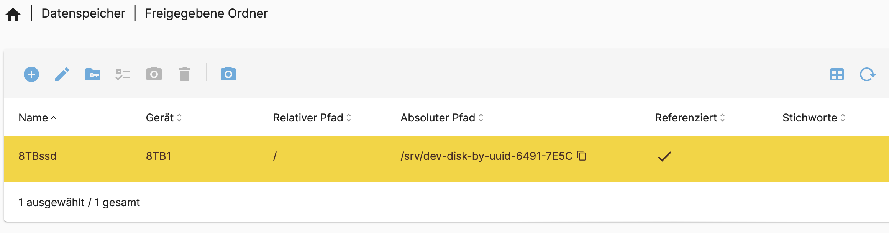Click the blue snapshots camera icon
Image resolution: width=889 pixels, height=233 pixels.
(x=228, y=74)
